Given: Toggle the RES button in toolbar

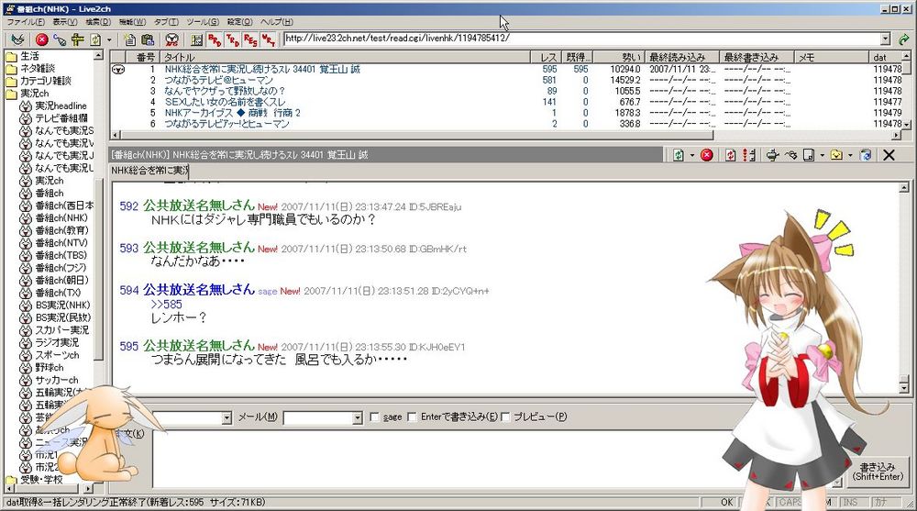Looking at the screenshot, I should point(250,39).
